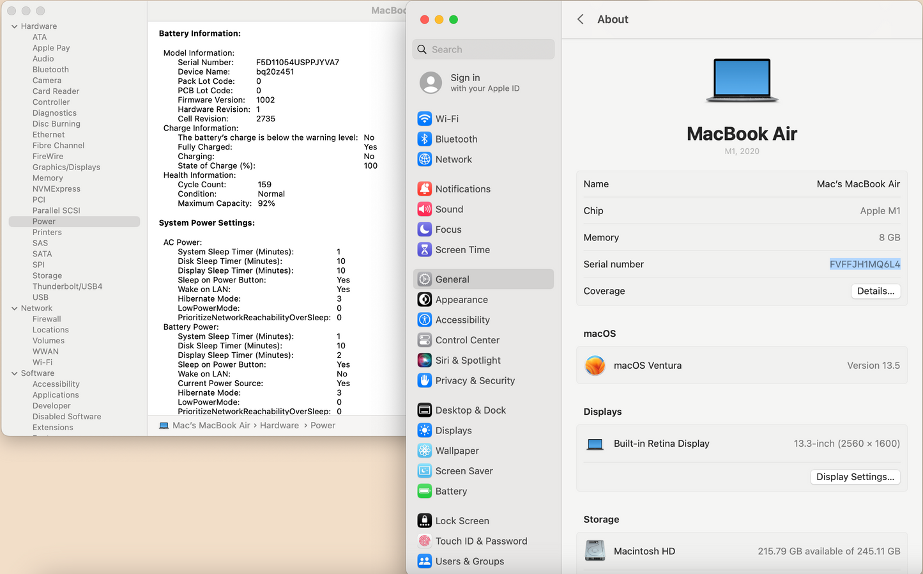Collapse the Network tree section
923x574 pixels.
14,308
